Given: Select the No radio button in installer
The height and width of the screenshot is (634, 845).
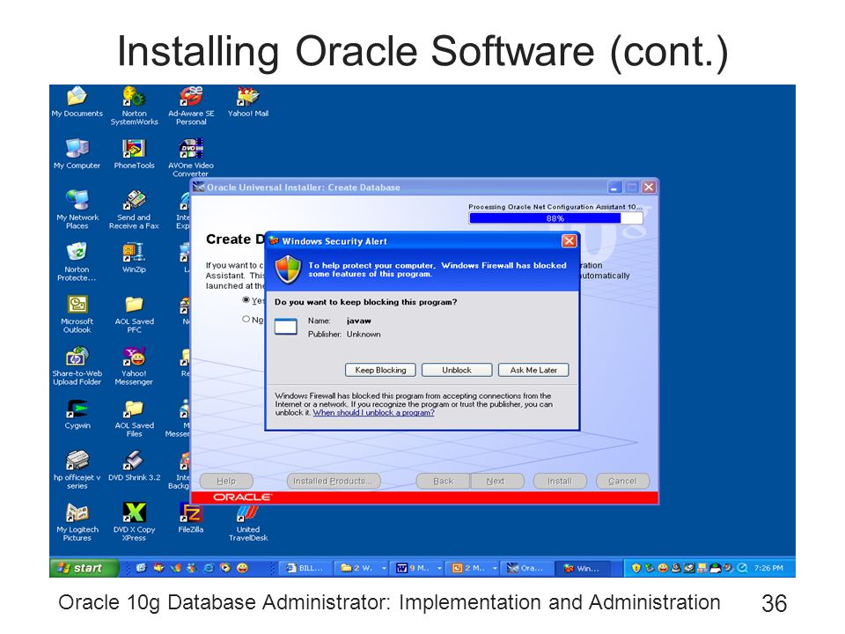Looking at the screenshot, I should point(246,319).
